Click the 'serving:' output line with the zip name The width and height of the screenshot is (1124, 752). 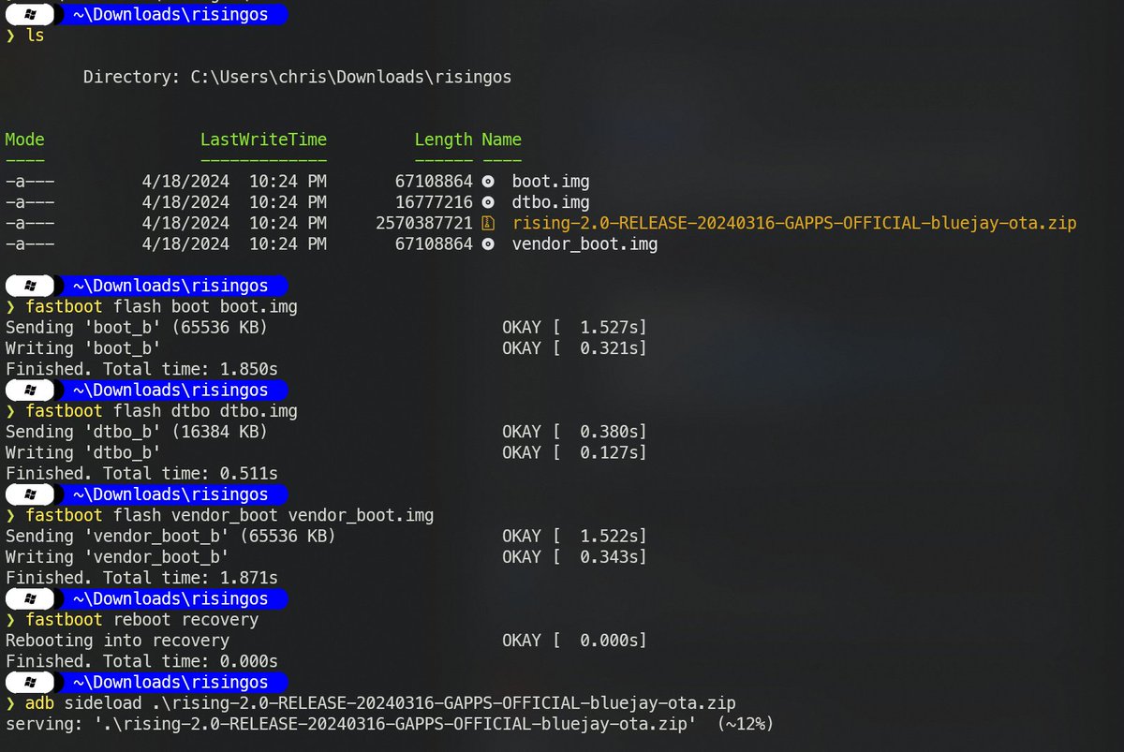click(389, 724)
